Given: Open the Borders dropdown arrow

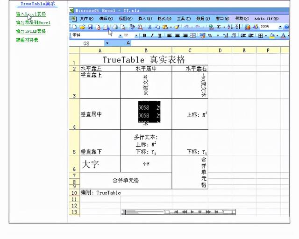Looking at the screenshot, I should pyautogui.click(x=266, y=35).
